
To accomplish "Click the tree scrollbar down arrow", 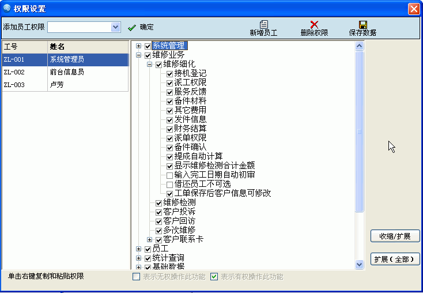I will [360, 264].
